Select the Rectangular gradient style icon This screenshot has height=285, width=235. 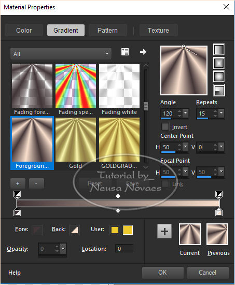click(219, 63)
